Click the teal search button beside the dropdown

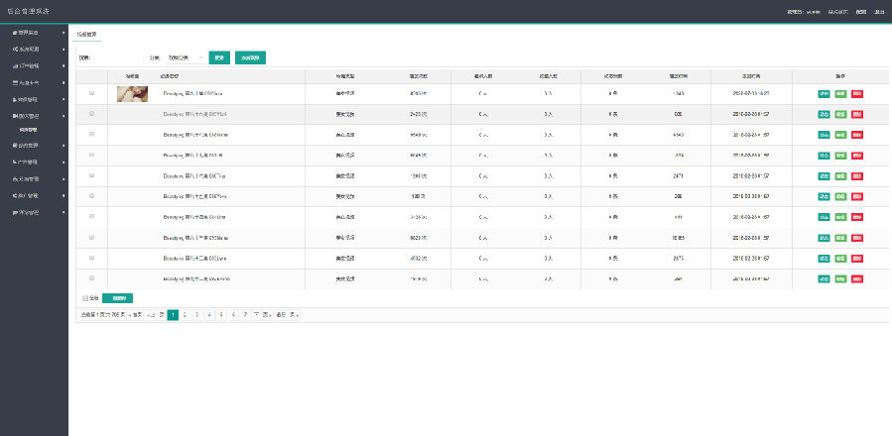point(219,57)
